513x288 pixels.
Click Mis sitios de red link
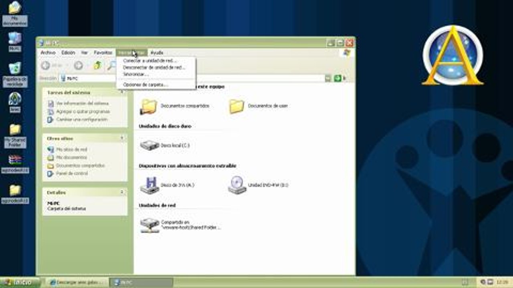click(x=71, y=150)
